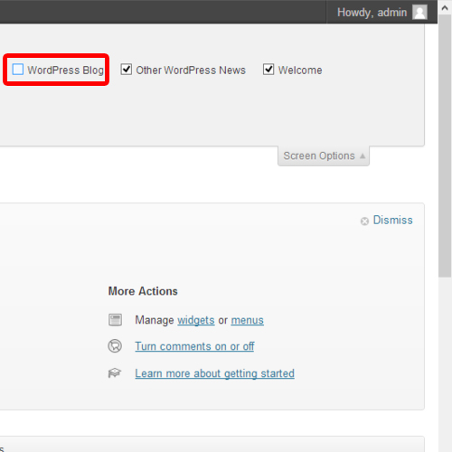Click the admin avatar icon
Image resolution: width=452 pixels, height=452 pixels.
tap(420, 13)
